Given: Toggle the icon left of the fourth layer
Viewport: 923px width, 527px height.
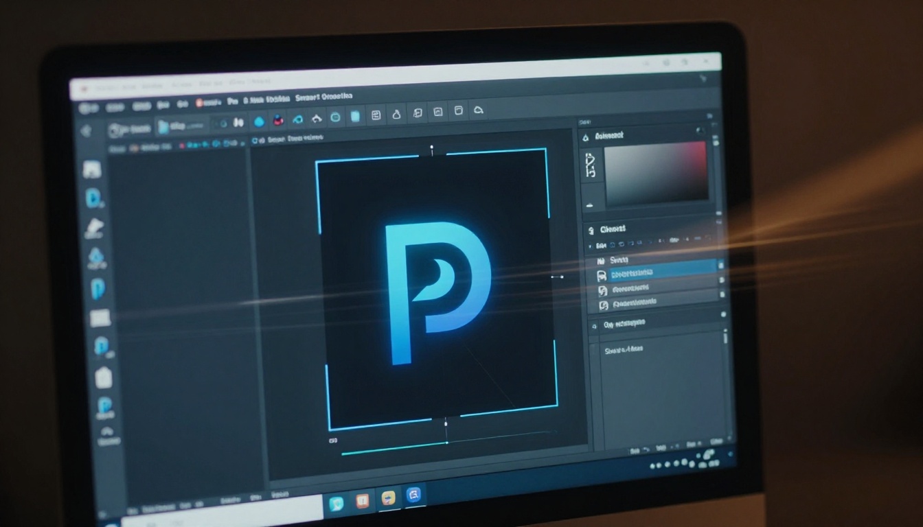Looking at the screenshot, I should tap(603, 305).
